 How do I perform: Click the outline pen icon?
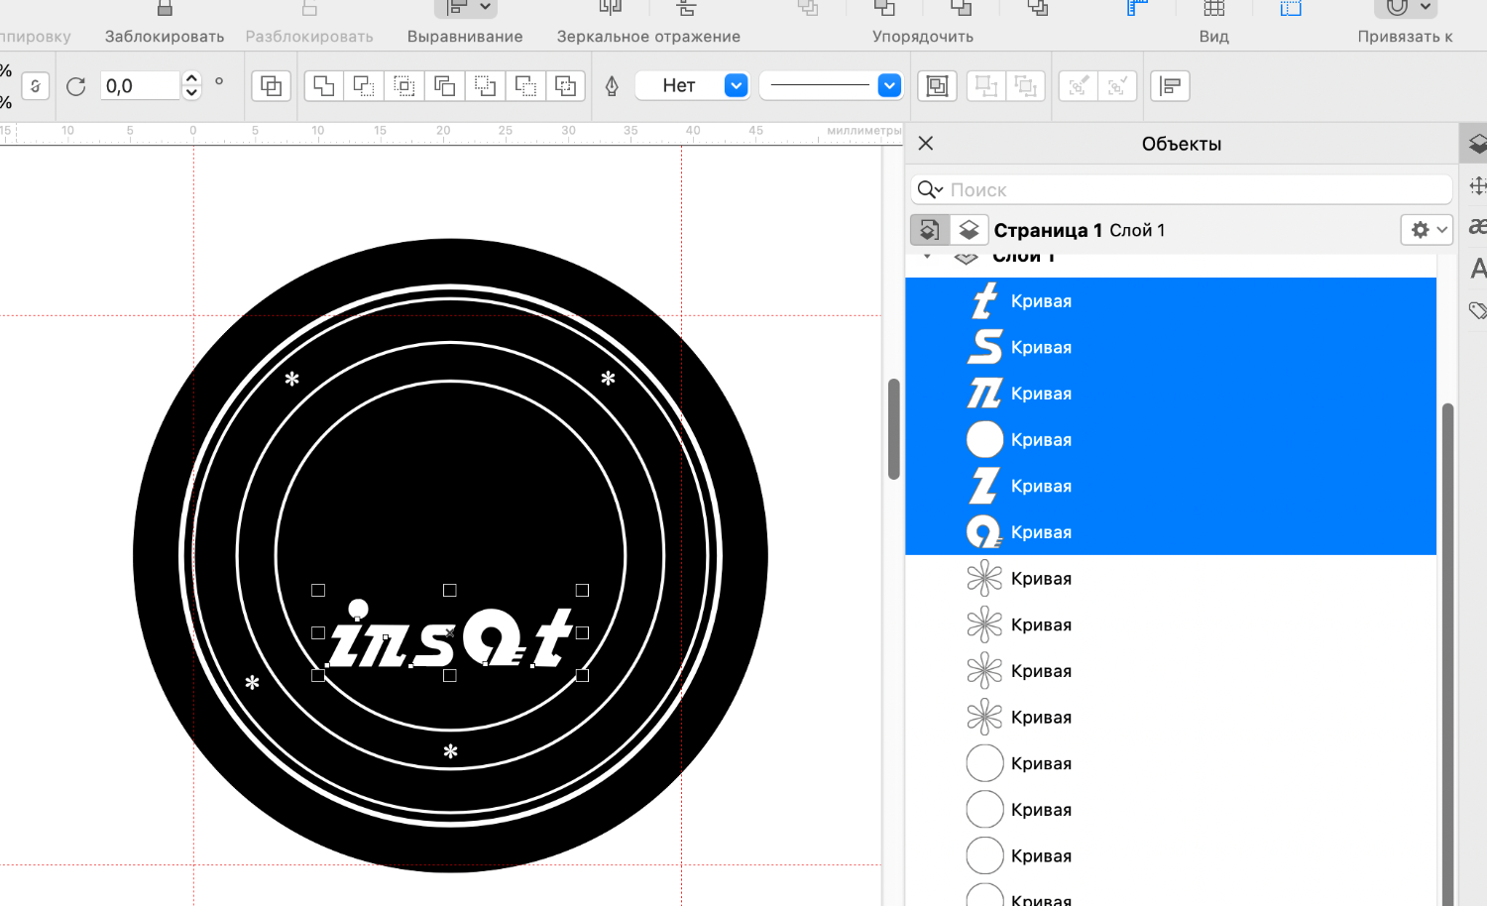click(612, 86)
